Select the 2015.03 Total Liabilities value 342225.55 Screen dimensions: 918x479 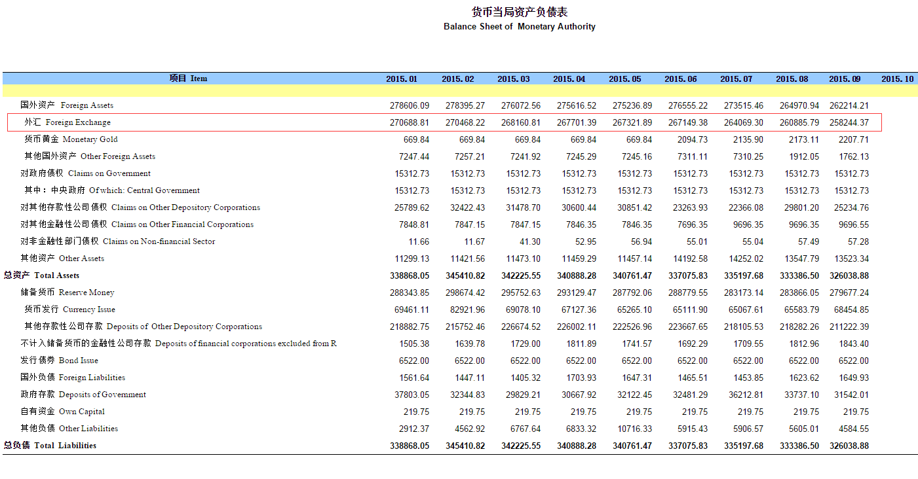pos(521,446)
